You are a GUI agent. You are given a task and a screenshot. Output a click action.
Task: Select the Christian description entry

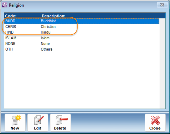[x=48, y=27]
